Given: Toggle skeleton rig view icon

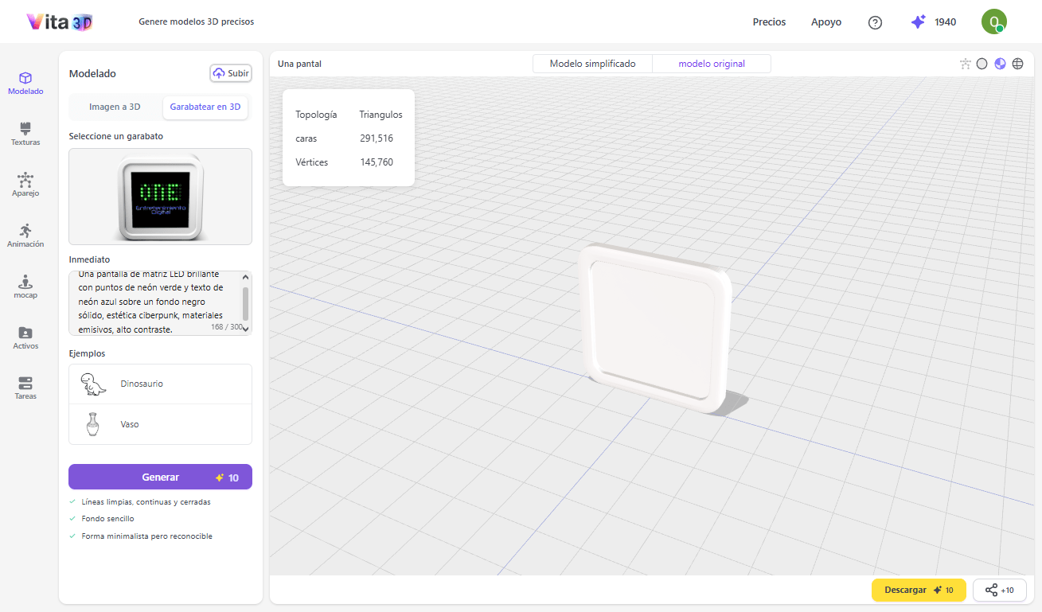Looking at the screenshot, I should [x=966, y=64].
